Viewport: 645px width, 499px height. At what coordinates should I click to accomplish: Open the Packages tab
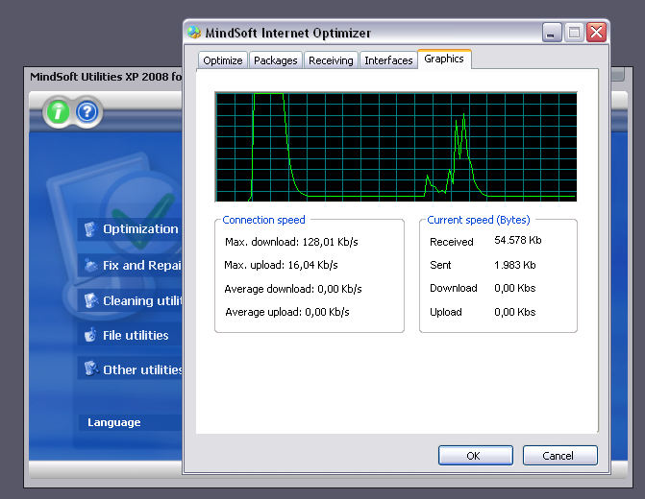(x=276, y=60)
